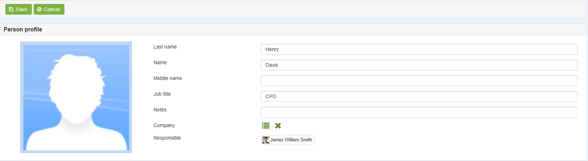Click into the empty Middle name field
The width and height of the screenshot is (588, 161).
[x=419, y=81]
